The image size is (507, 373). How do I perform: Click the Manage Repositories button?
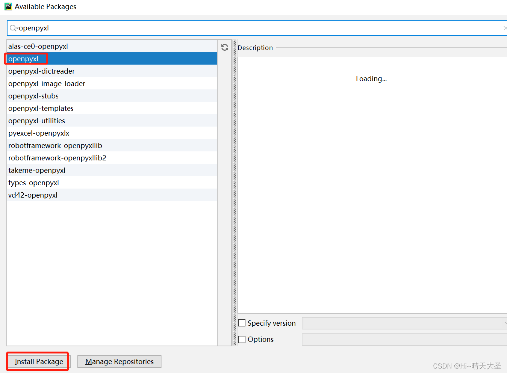click(120, 361)
